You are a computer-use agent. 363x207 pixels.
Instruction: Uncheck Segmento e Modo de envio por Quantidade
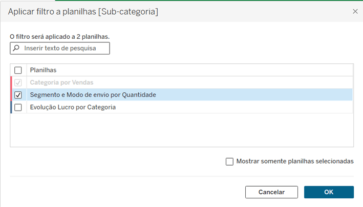tap(18, 95)
